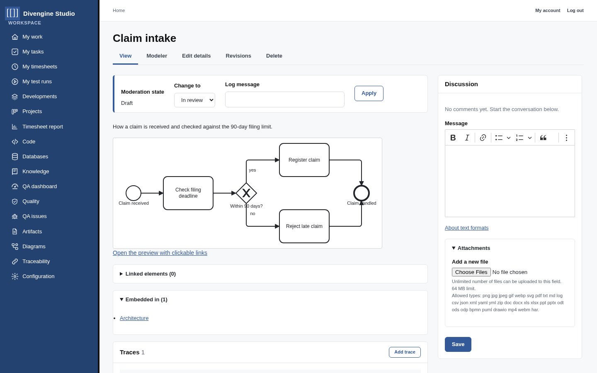Screen dimensions: 597x373
Task: Collapse Embedded in (1) section
Action: tap(143, 300)
